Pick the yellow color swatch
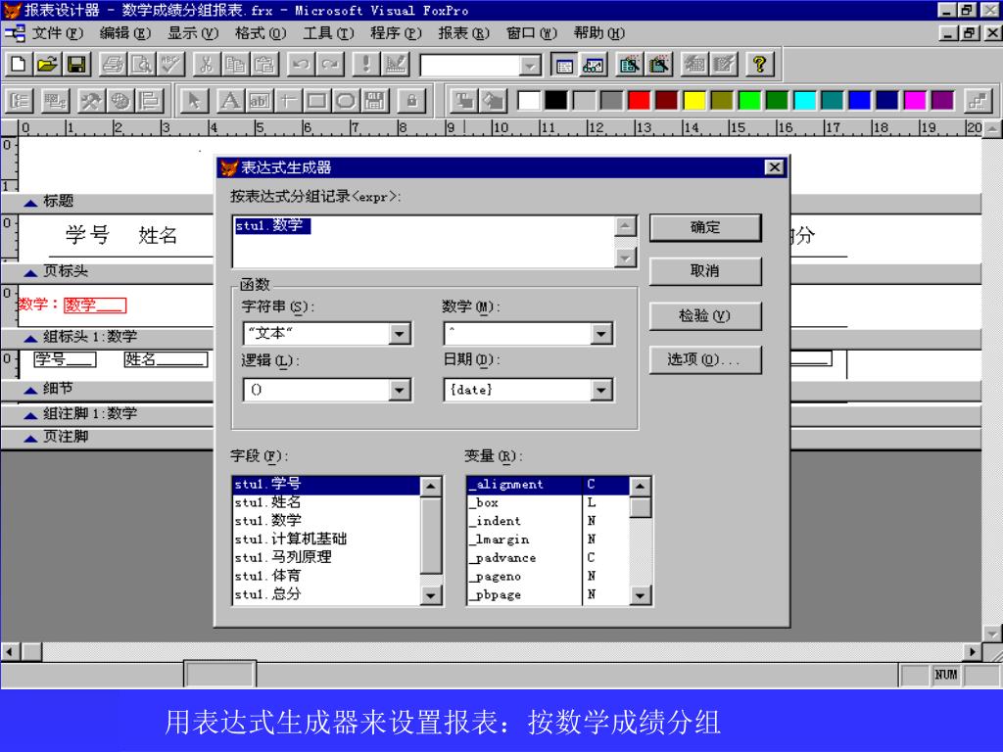The height and width of the screenshot is (752, 1003). 694,101
